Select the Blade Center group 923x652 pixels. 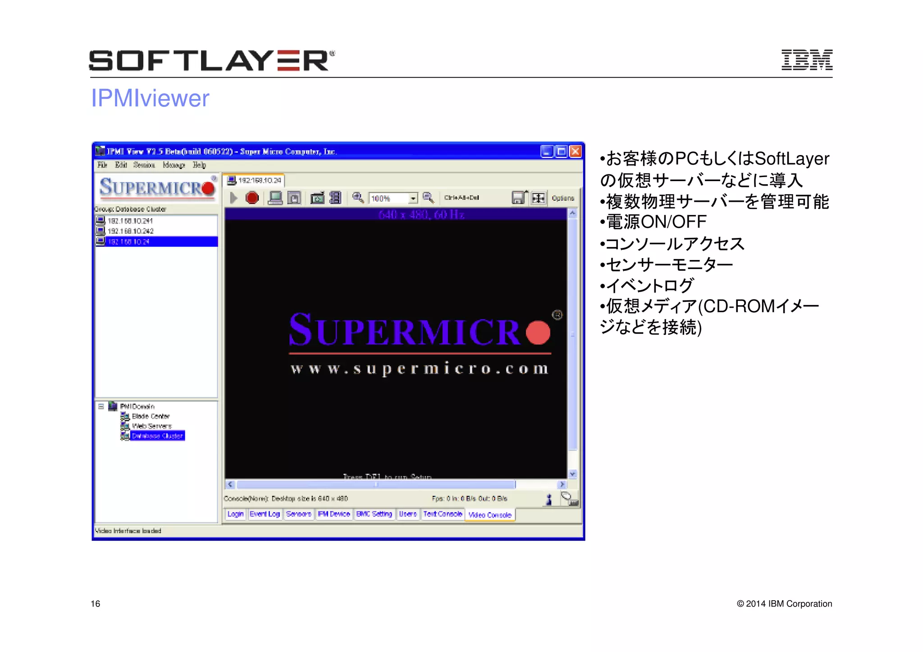(x=151, y=416)
